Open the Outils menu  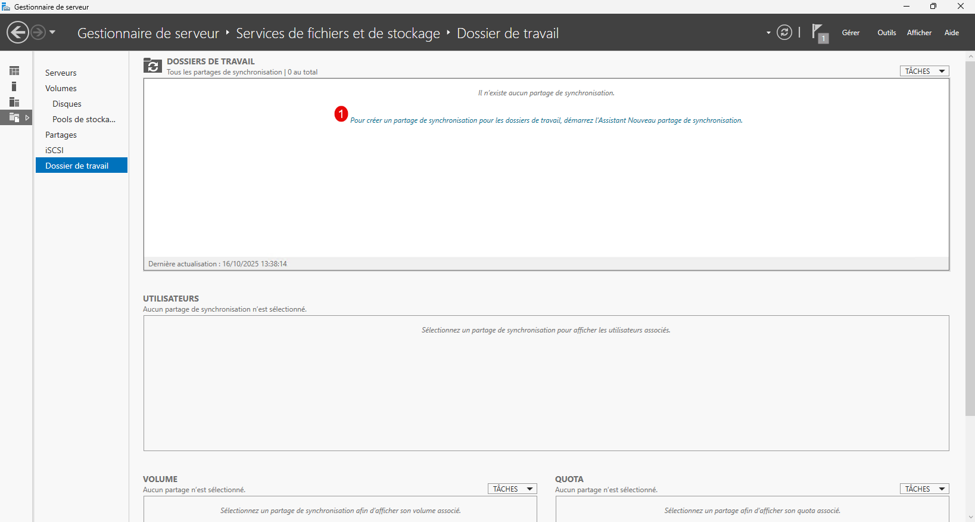coord(886,33)
